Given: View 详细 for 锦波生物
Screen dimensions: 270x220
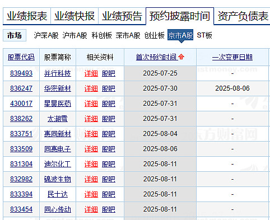Looking at the screenshot, I should (91, 179).
